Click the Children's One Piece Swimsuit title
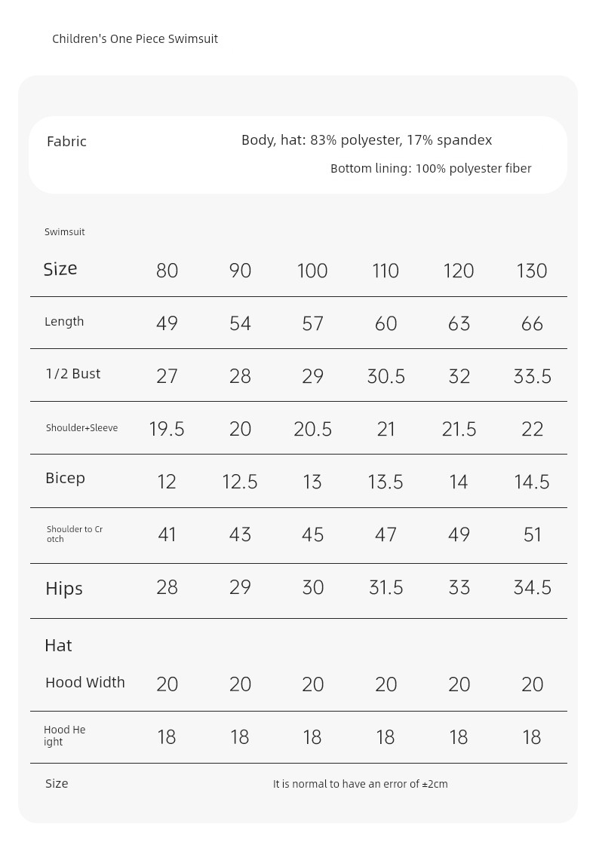596x848 pixels. 135,39
